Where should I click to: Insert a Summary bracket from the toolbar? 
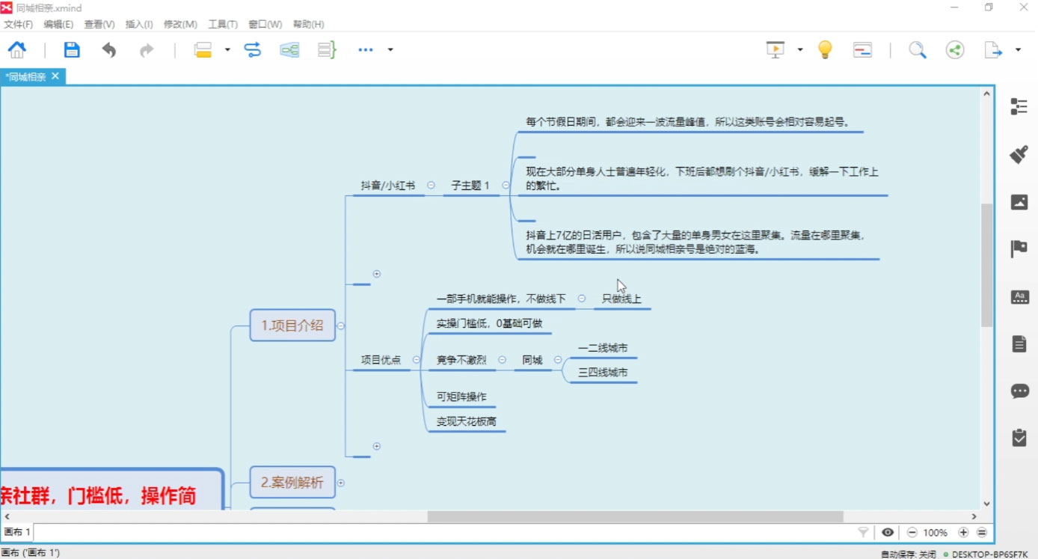tap(327, 49)
